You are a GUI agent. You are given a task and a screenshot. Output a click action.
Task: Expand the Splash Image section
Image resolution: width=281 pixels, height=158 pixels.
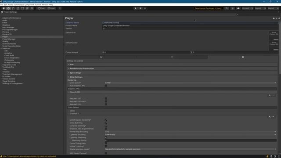click(x=172, y=73)
